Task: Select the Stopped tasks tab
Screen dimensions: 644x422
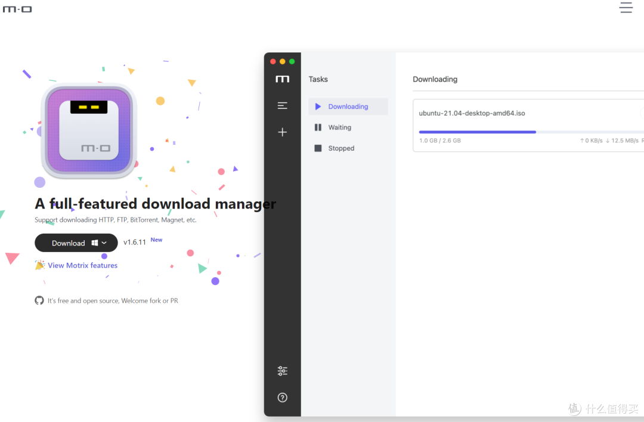Action: click(x=348, y=148)
